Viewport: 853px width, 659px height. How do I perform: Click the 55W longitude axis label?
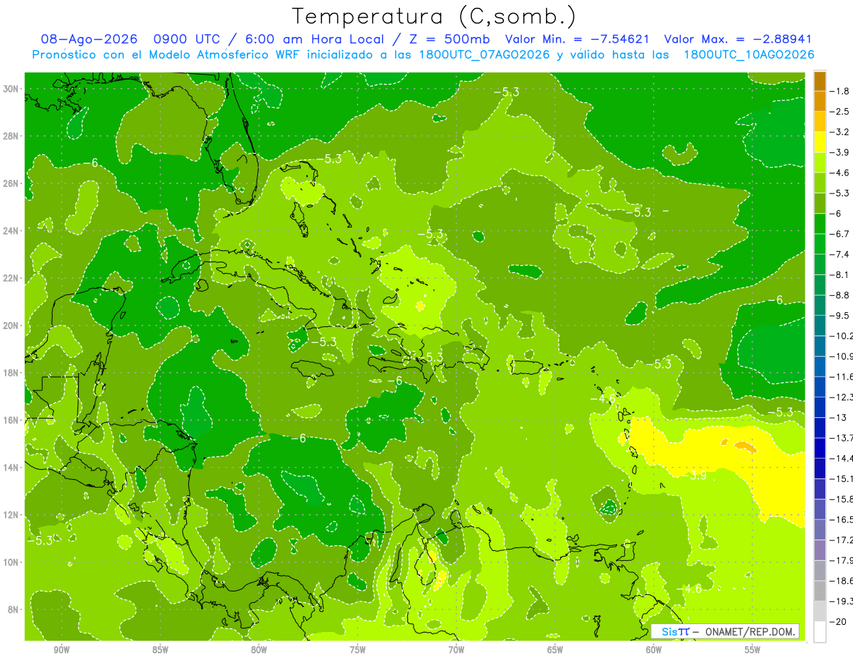pyautogui.click(x=753, y=650)
